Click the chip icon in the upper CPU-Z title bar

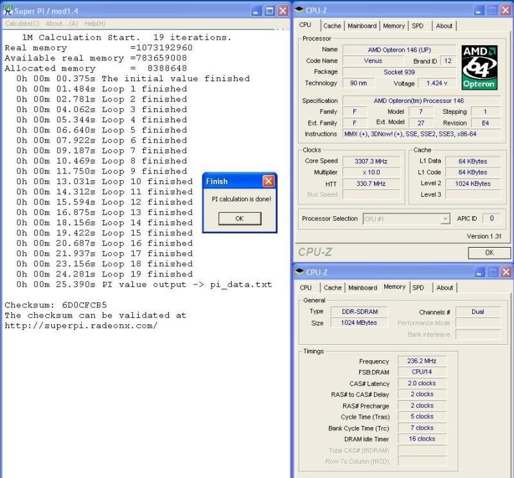click(299, 10)
